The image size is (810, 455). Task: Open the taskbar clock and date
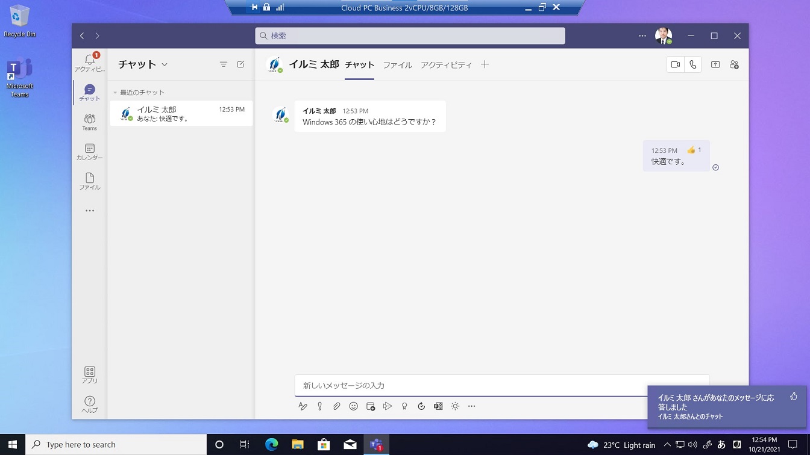764,445
